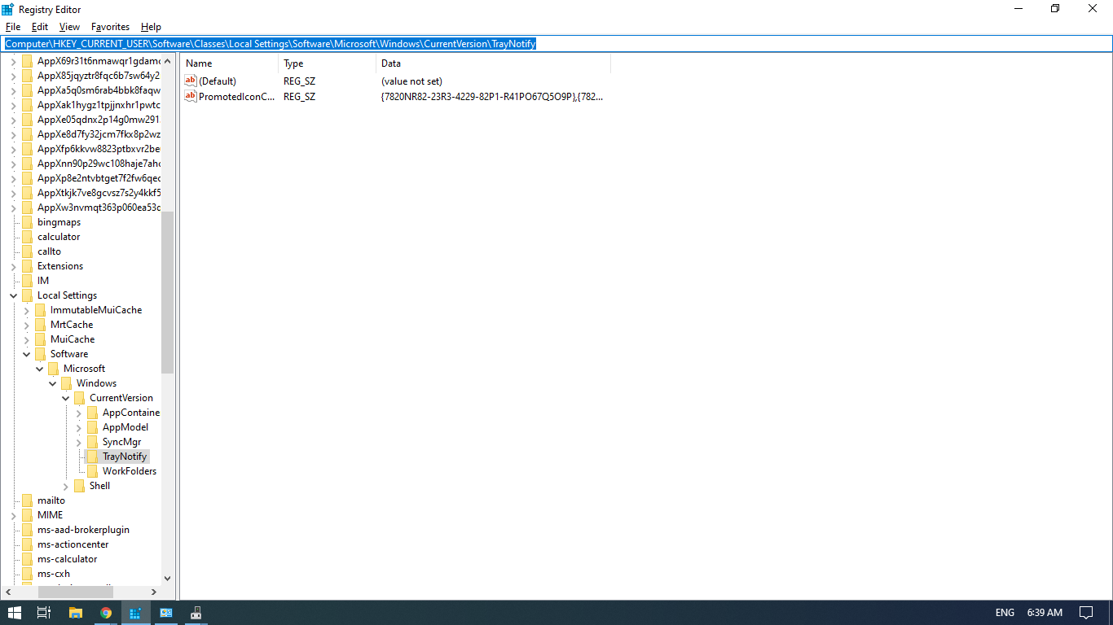Expand the AppContainer node
The width and height of the screenshot is (1113, 625).
click(79, 413)
